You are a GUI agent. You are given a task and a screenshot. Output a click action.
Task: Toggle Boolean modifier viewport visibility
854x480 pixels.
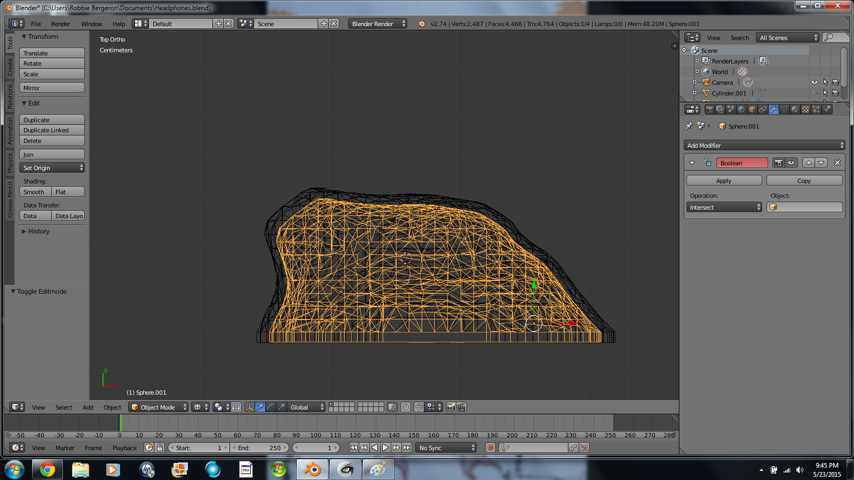(x=791, y=163)
